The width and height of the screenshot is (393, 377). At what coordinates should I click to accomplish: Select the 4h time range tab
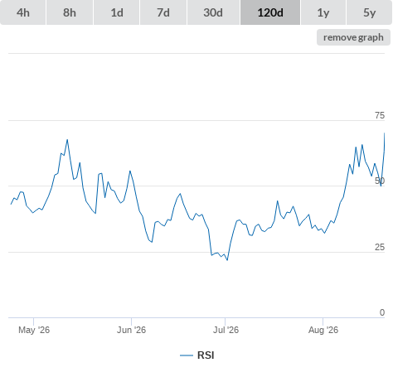point(23,12)
